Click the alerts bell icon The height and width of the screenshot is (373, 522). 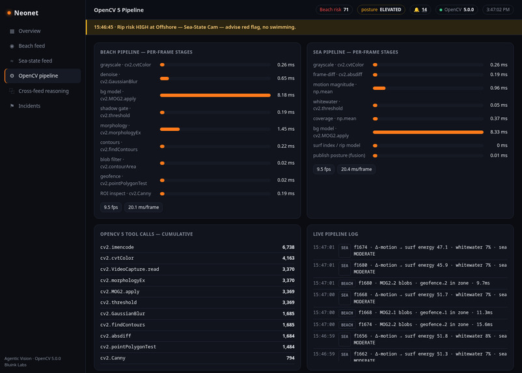(416, 10)
